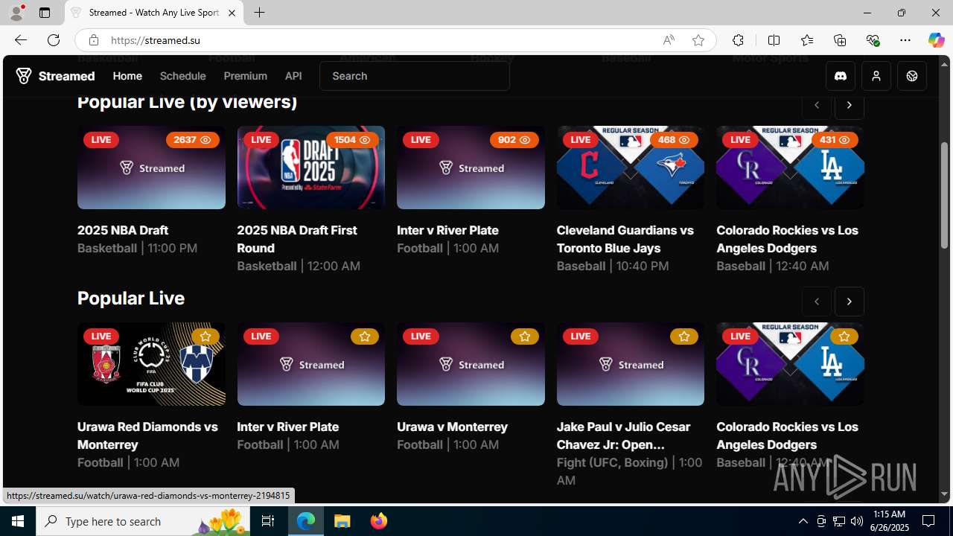Open Cleveland Guardians vs Toronto Blue Jays title

pos(625,240)
